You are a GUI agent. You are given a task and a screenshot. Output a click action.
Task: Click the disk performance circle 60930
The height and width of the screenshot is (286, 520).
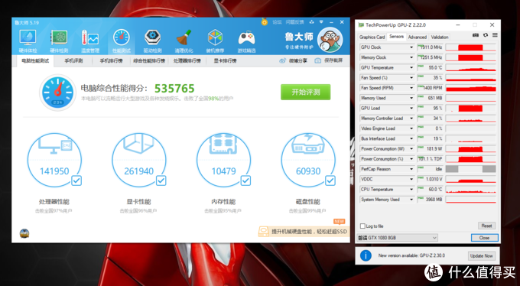[x=308, y=161]
